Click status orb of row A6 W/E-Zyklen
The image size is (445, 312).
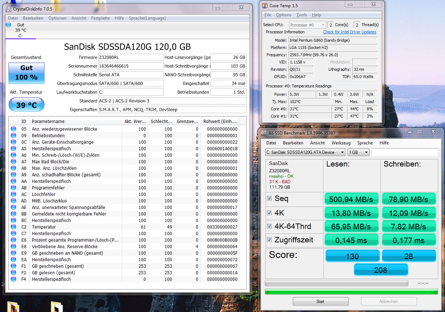click(x=13, y=155)
